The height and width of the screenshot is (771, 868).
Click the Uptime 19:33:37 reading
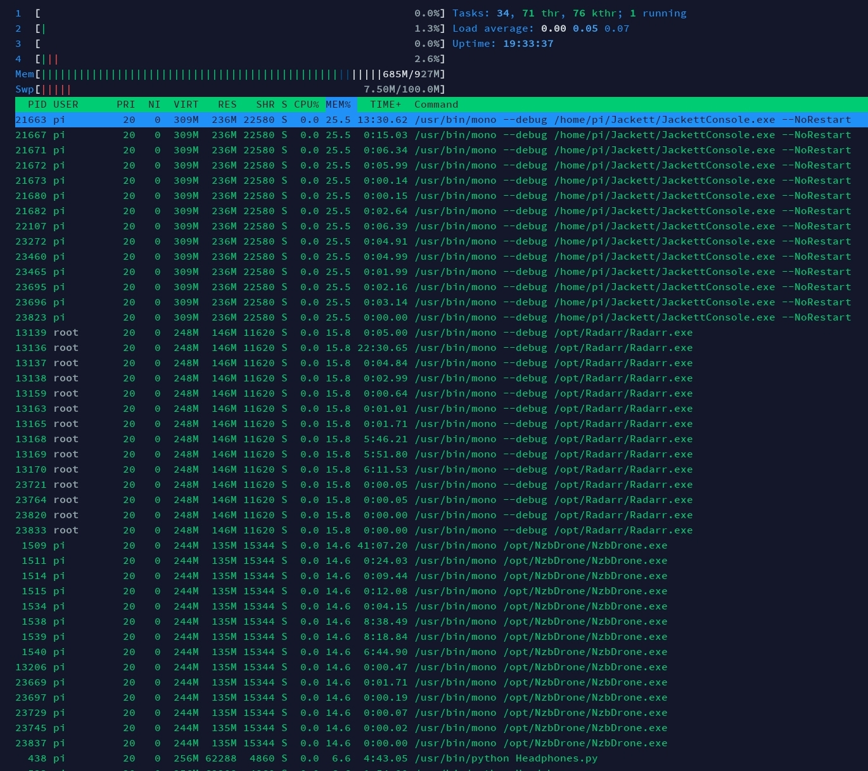(x=503, y=44)
